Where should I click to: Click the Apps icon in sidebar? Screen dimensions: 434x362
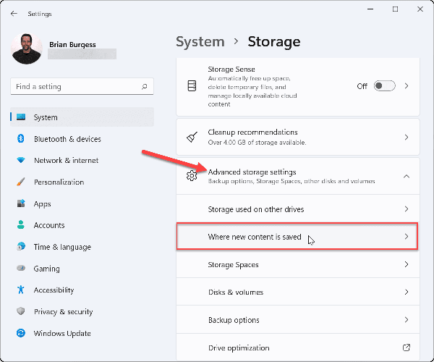[20, 204]
